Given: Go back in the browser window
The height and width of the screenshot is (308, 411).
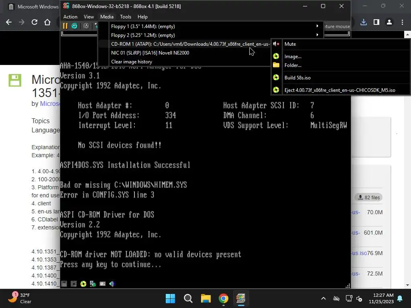Looking at the screenshot, I should 9,22.
